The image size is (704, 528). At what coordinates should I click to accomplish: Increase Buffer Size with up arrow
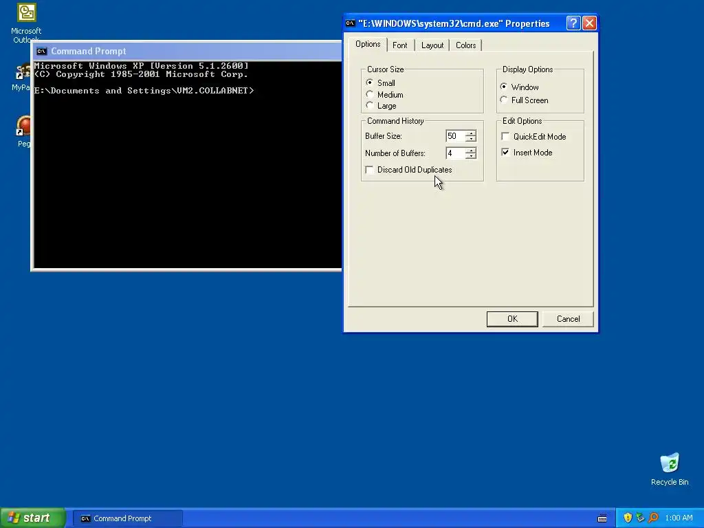tap(470, 133)
